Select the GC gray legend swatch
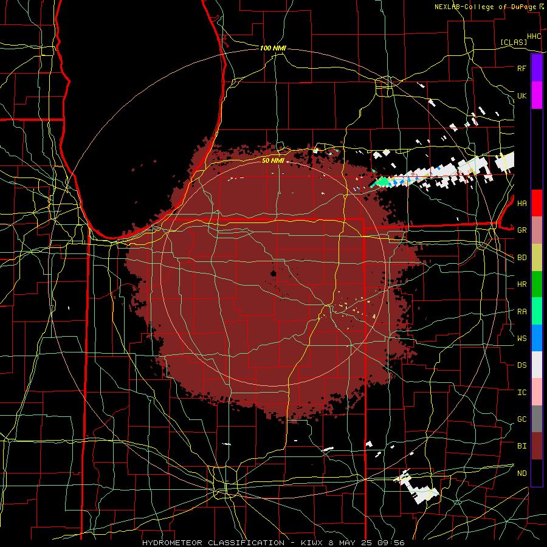Image resolution: width=547 pixels, height=547 pixels. 537,419
